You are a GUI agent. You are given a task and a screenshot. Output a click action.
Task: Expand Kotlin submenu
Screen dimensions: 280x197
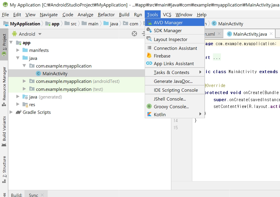pyautogui.click(x=175, y=114)
